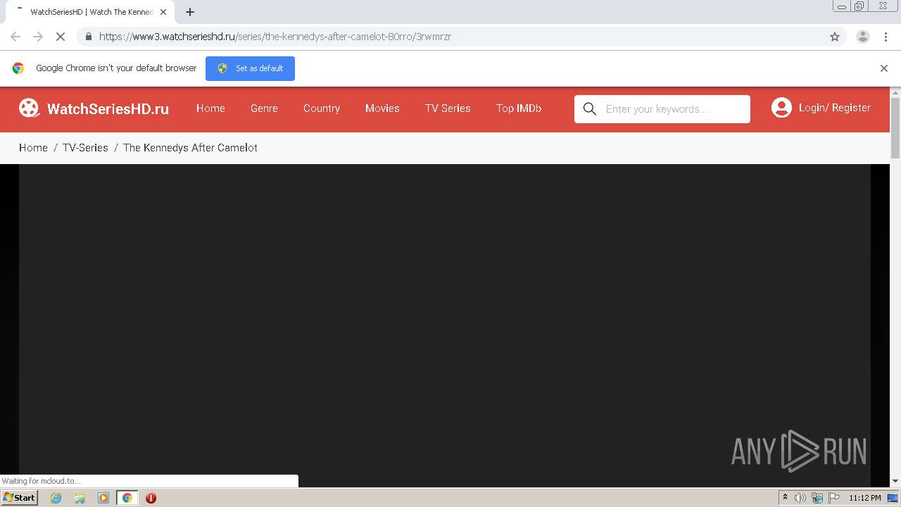Open a new browser tab
The height and width of the screenshot is (507, 901).
click(190, 12)
